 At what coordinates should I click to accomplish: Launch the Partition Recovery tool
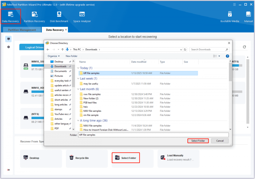click(x=34, y=17)
